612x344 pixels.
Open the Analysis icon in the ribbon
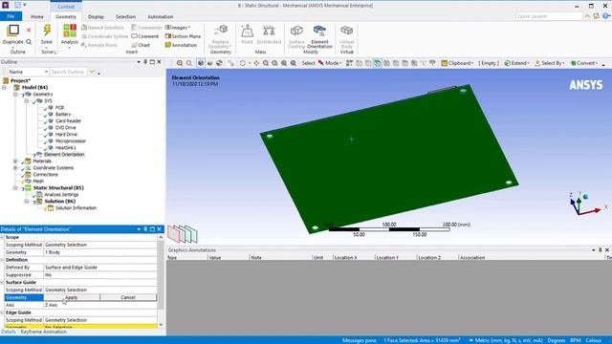click(x=70, y=31)
